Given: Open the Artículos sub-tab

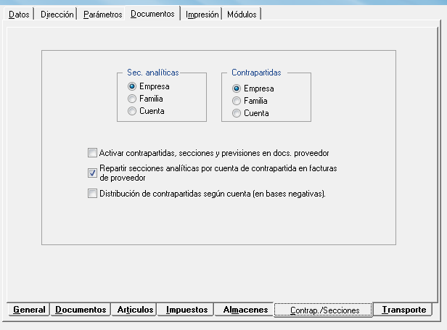Looking at the screenshot, I should pyautogui.click(x=134, y=310).
